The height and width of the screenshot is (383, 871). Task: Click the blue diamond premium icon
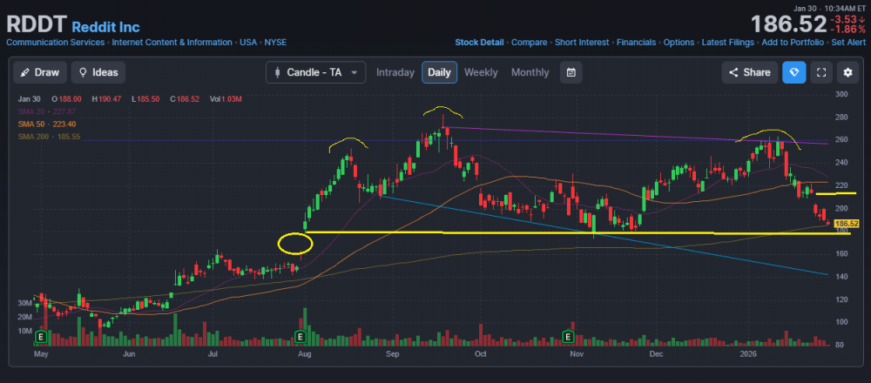coord(793,72)
